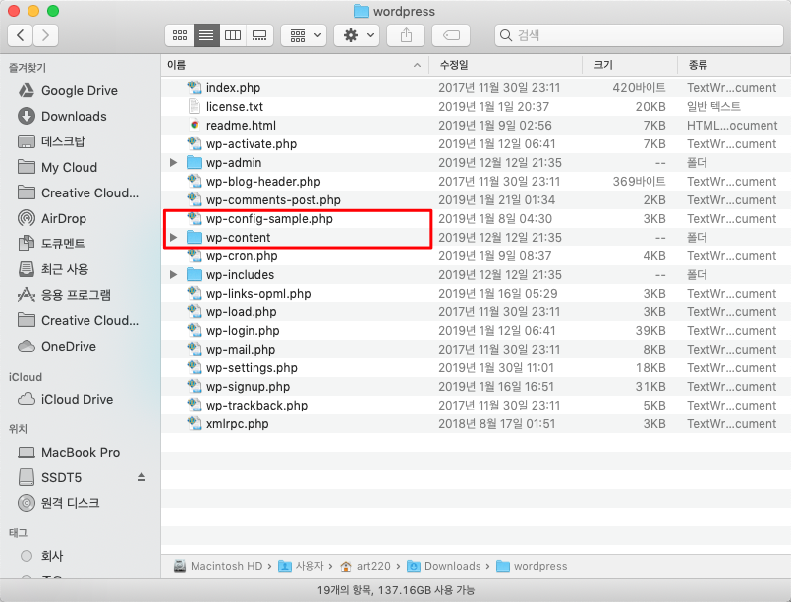791x602 pixels.
Task: Expand the wp-includes folder
Action: pyautogui.click(x=174, y=275)
